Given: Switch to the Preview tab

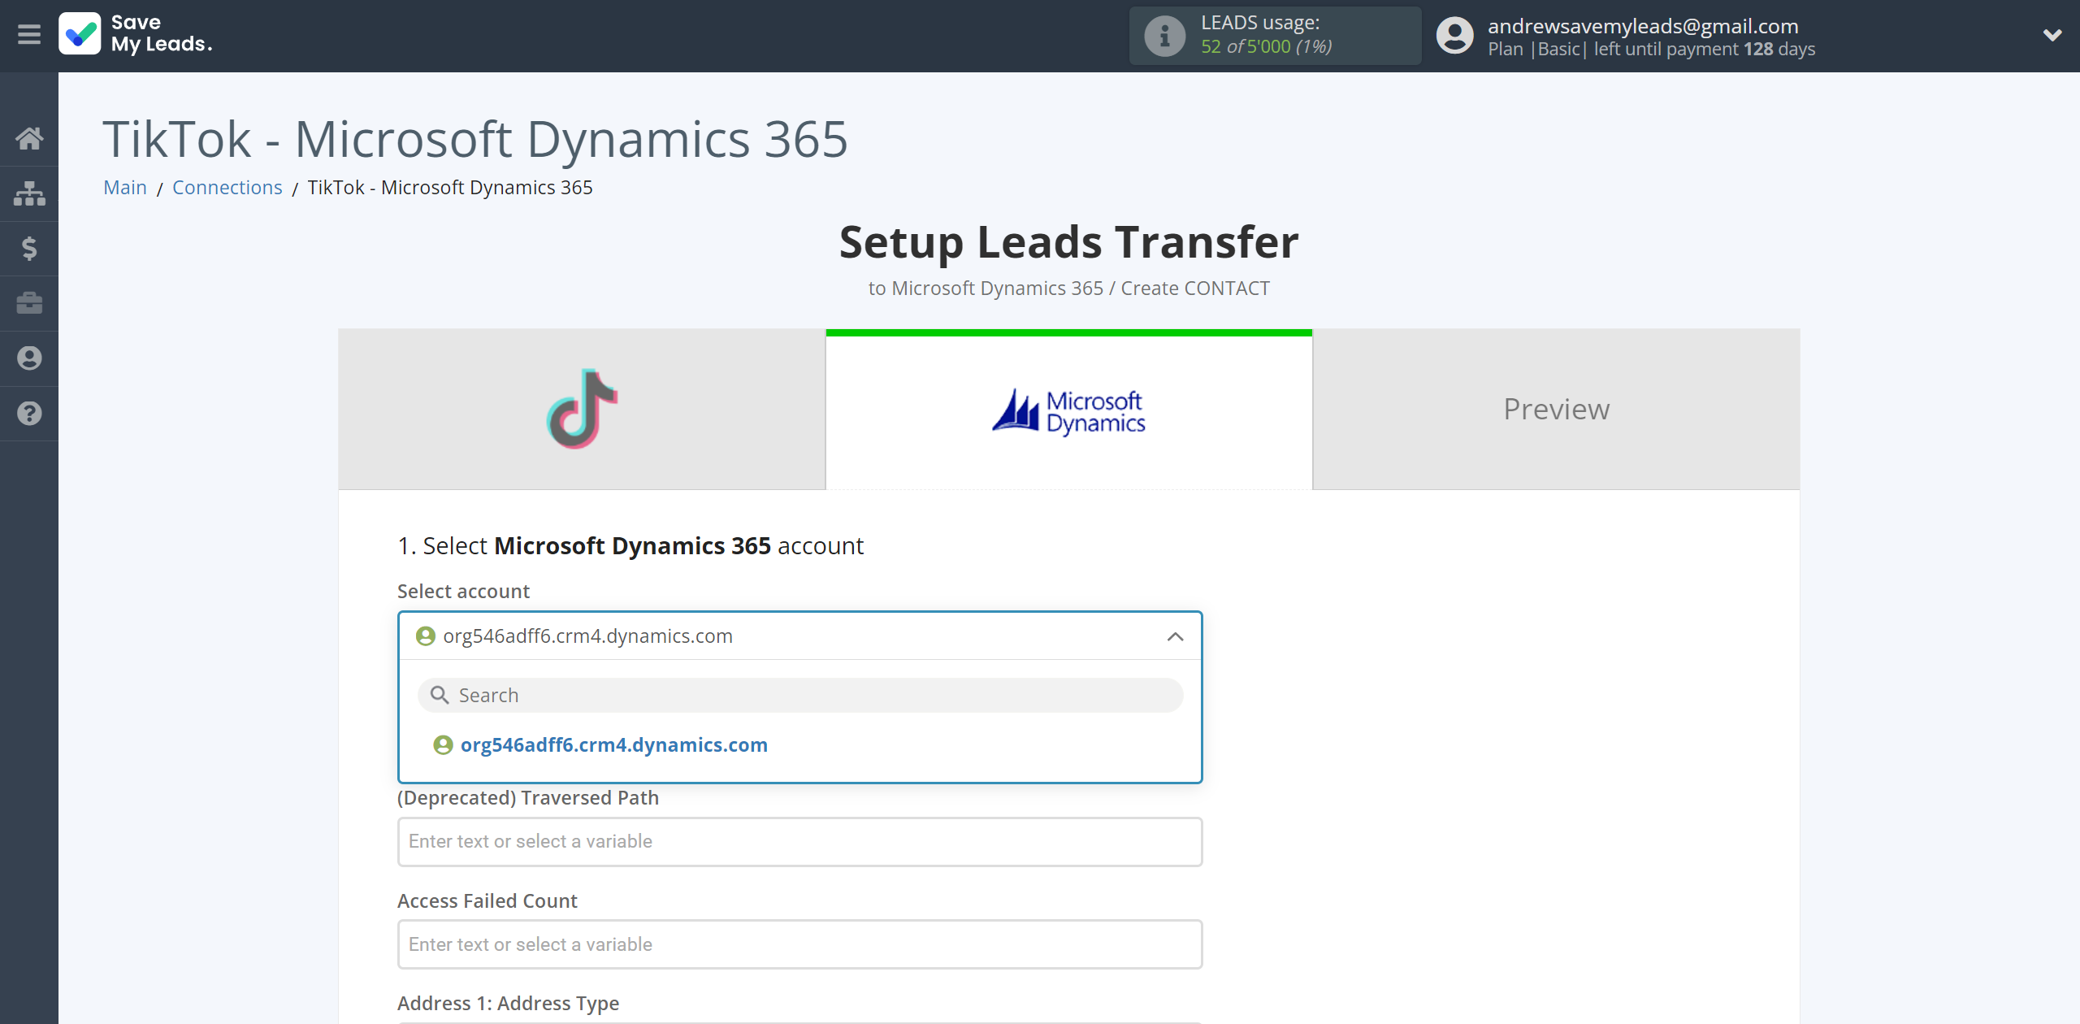Looking at the screenshot, I should [1557, 409].
